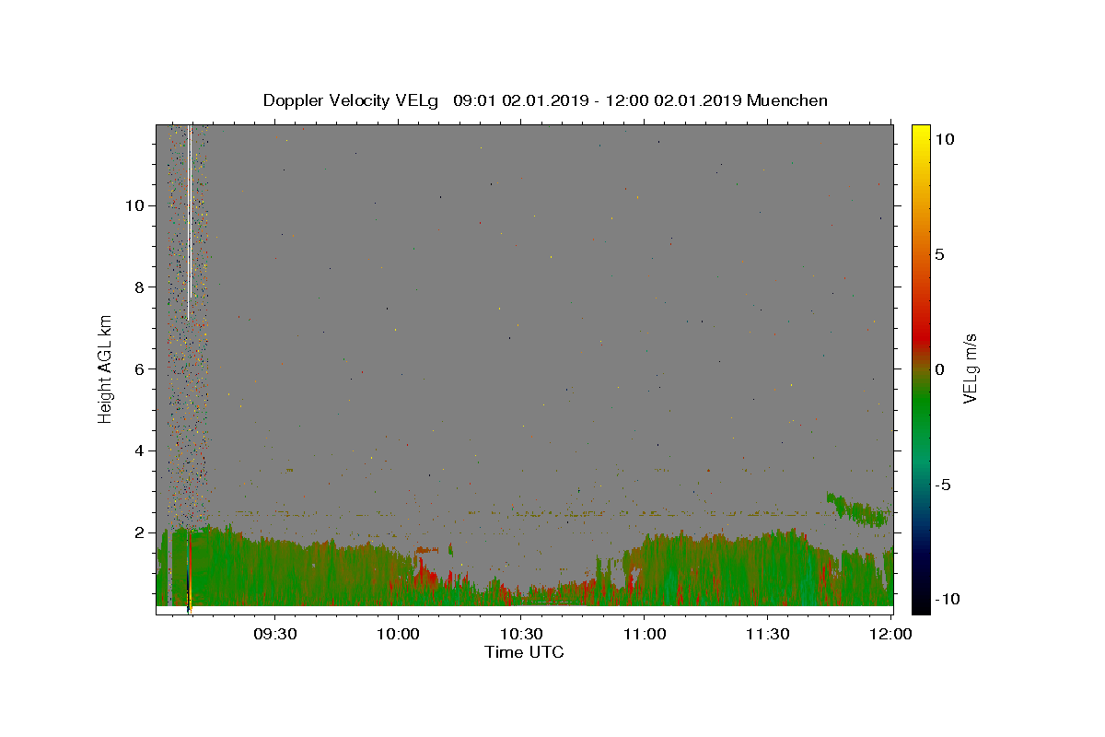The image size is (1105, 737).
Task: Click the 12:00 time tick label
Action: pos(890,634)
